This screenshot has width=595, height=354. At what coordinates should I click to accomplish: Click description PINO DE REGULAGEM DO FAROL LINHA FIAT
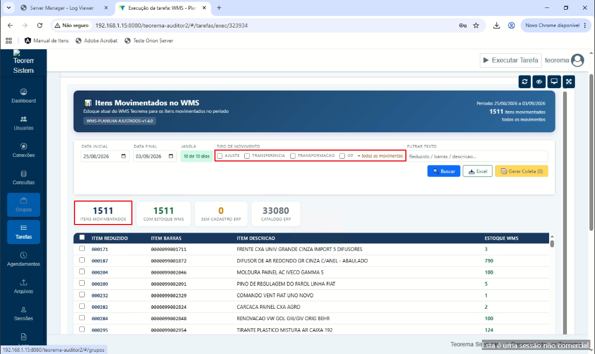pos(286,284)
